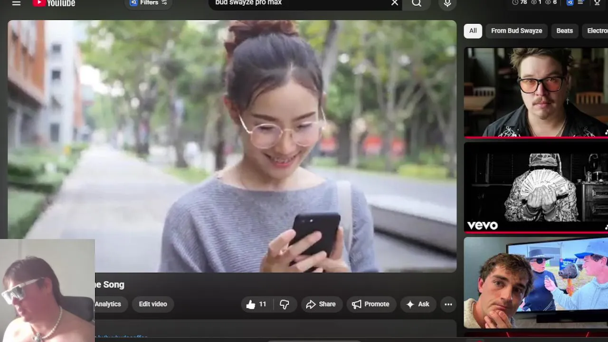Click the webcam overlay picture
Image resolution: width=608 pixels, height=342 pixels.
[47, 290]
